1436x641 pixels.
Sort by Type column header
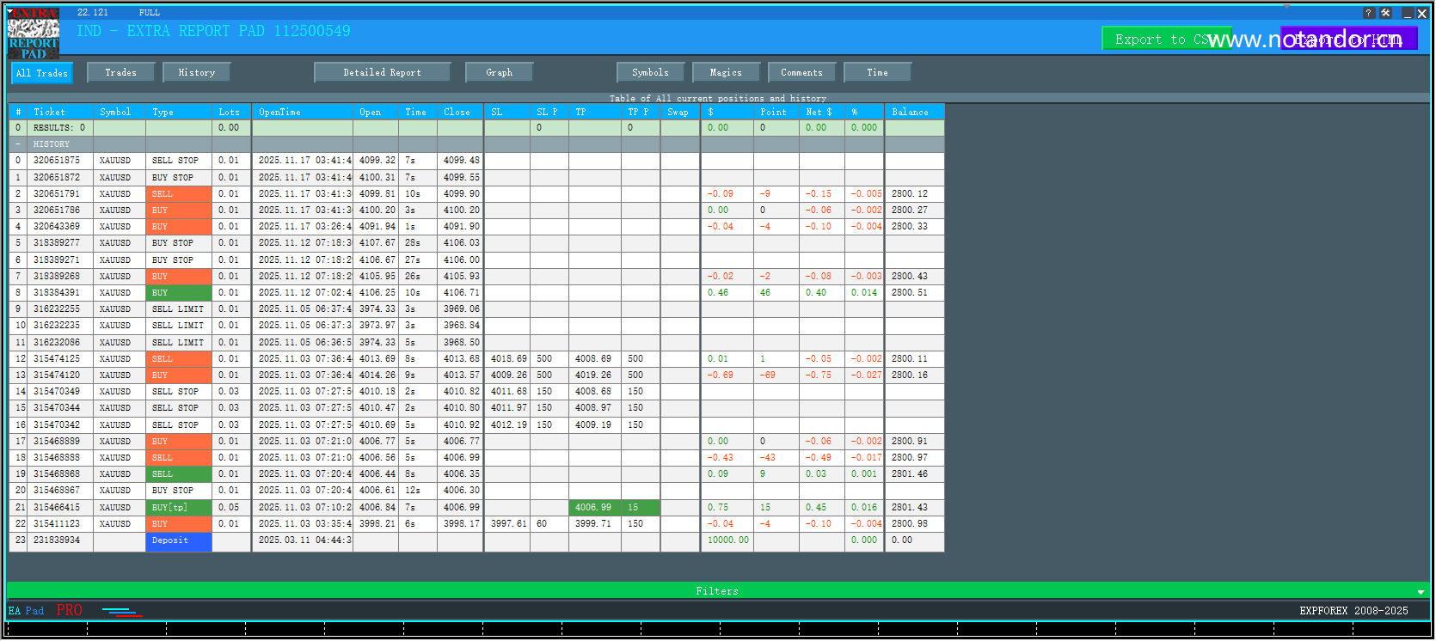click(179, 112)
